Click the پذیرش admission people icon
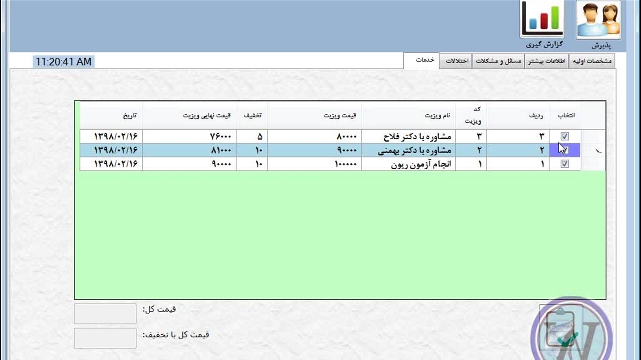641x360 pixels. (x=598, y=20)
